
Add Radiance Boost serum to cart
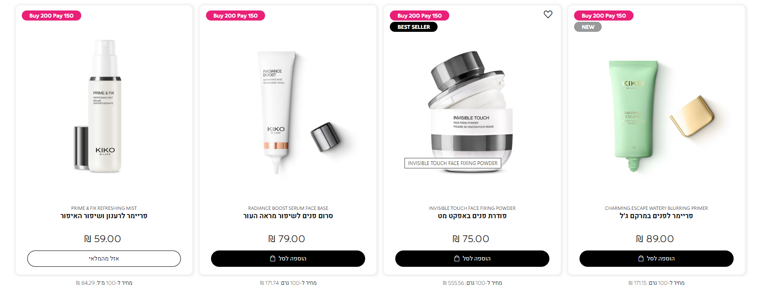click(x=288, y=258)
